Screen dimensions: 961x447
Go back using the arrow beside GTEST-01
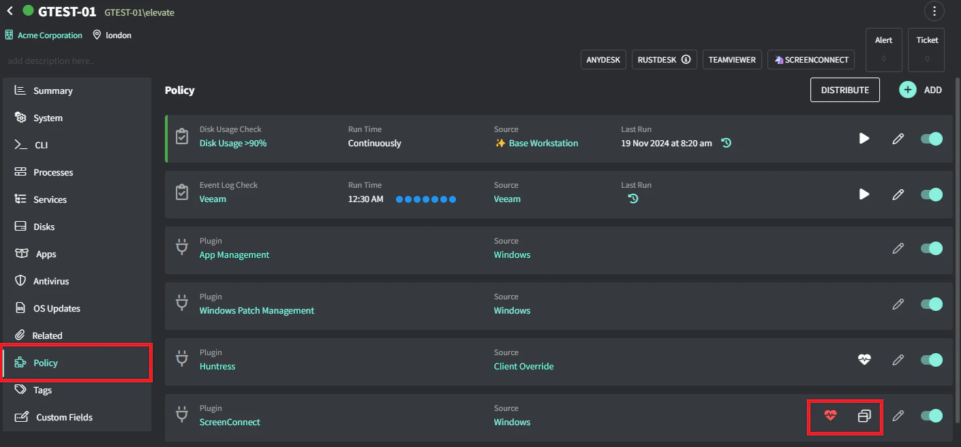10,11
